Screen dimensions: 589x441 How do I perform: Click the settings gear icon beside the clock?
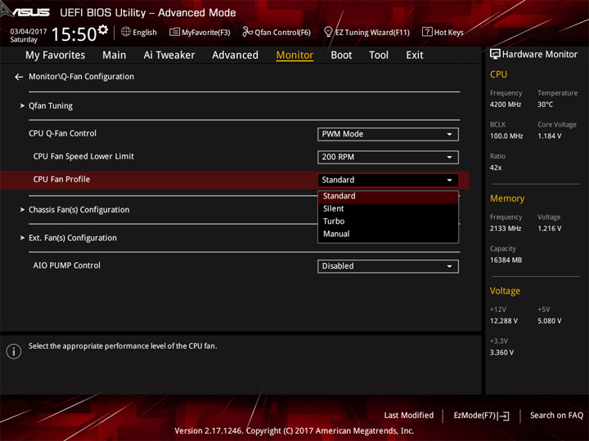tap(103, 30)
